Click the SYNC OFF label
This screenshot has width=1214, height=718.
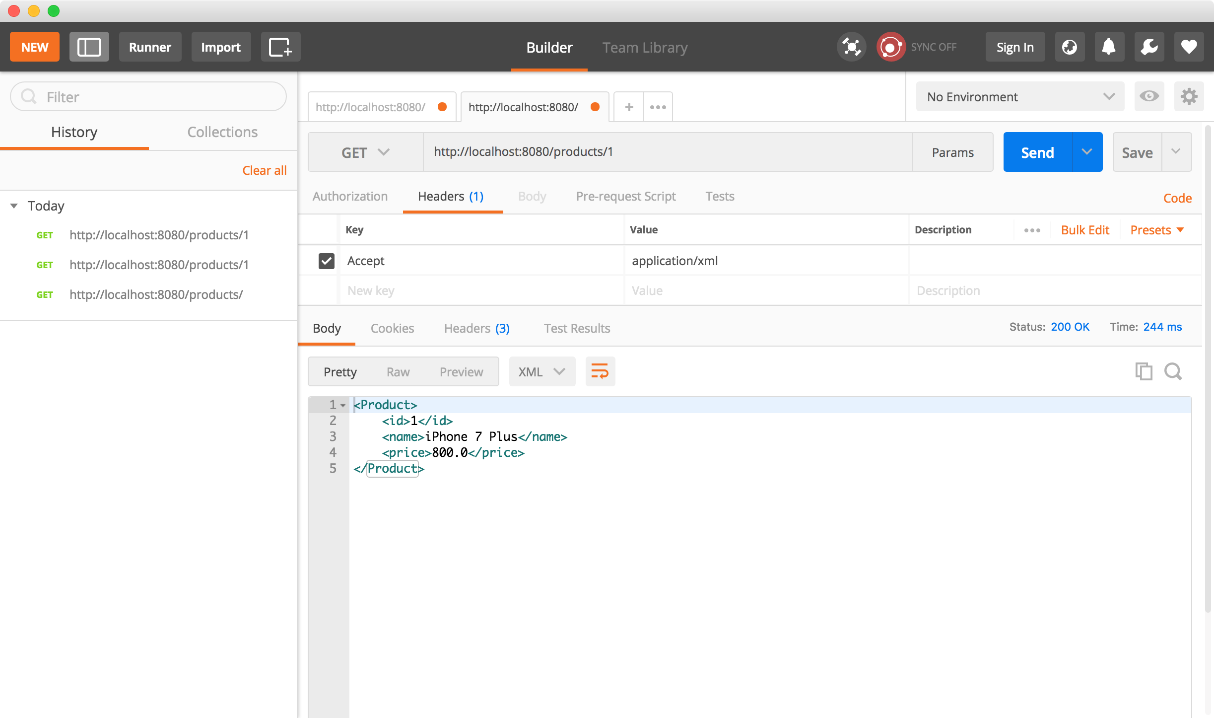click(x=934, y=47)
